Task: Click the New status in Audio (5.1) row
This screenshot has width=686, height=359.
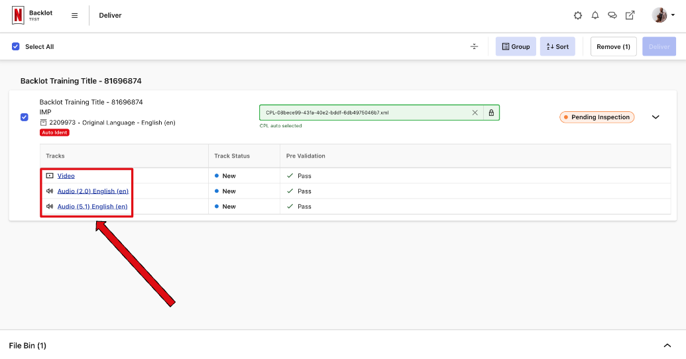Action: pos(225,207)
